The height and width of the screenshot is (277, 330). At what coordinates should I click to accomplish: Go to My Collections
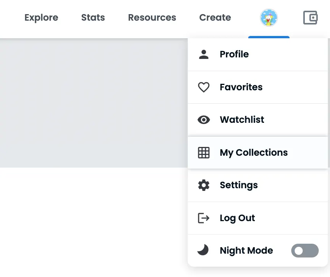(x=254, y=153)
